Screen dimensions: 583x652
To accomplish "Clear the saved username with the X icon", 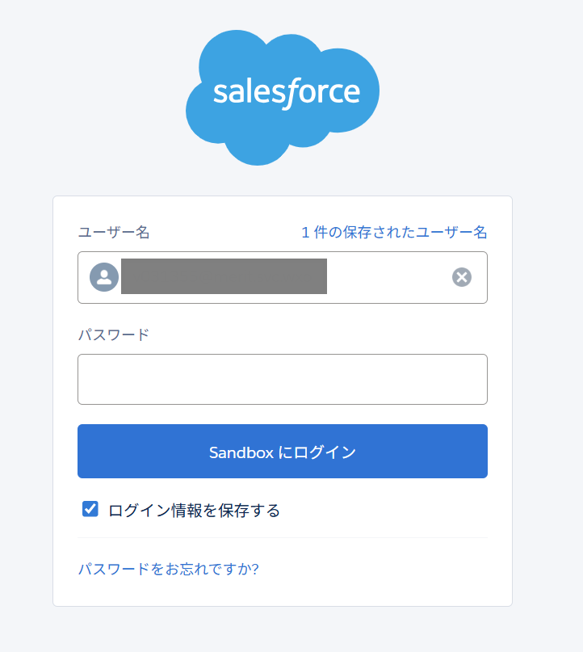I will click(461, 277).
